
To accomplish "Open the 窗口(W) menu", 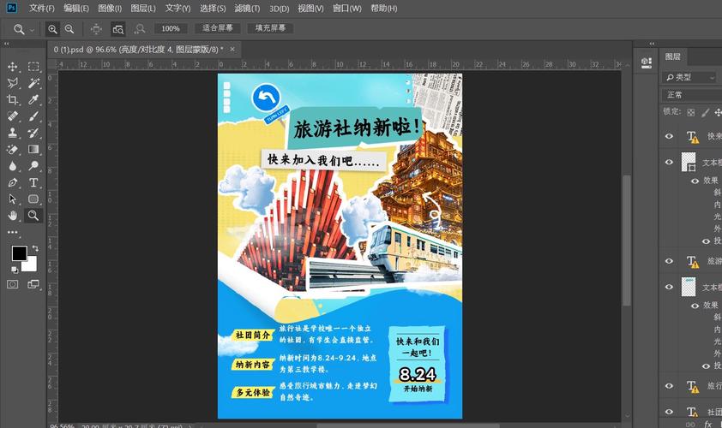I will 347,9.
